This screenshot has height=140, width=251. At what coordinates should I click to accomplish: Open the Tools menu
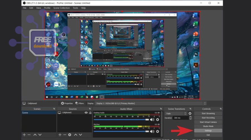75,8
